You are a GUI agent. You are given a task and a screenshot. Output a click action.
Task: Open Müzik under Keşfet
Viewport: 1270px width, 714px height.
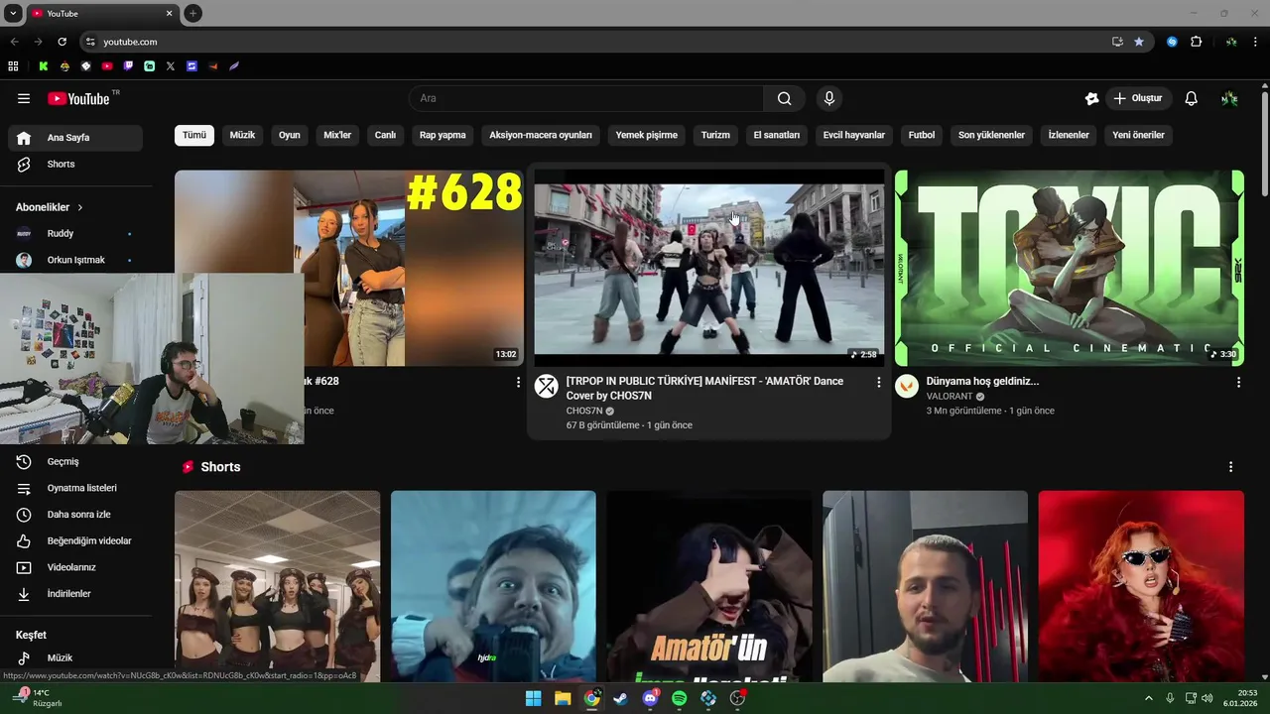click(x=75, y=657)
